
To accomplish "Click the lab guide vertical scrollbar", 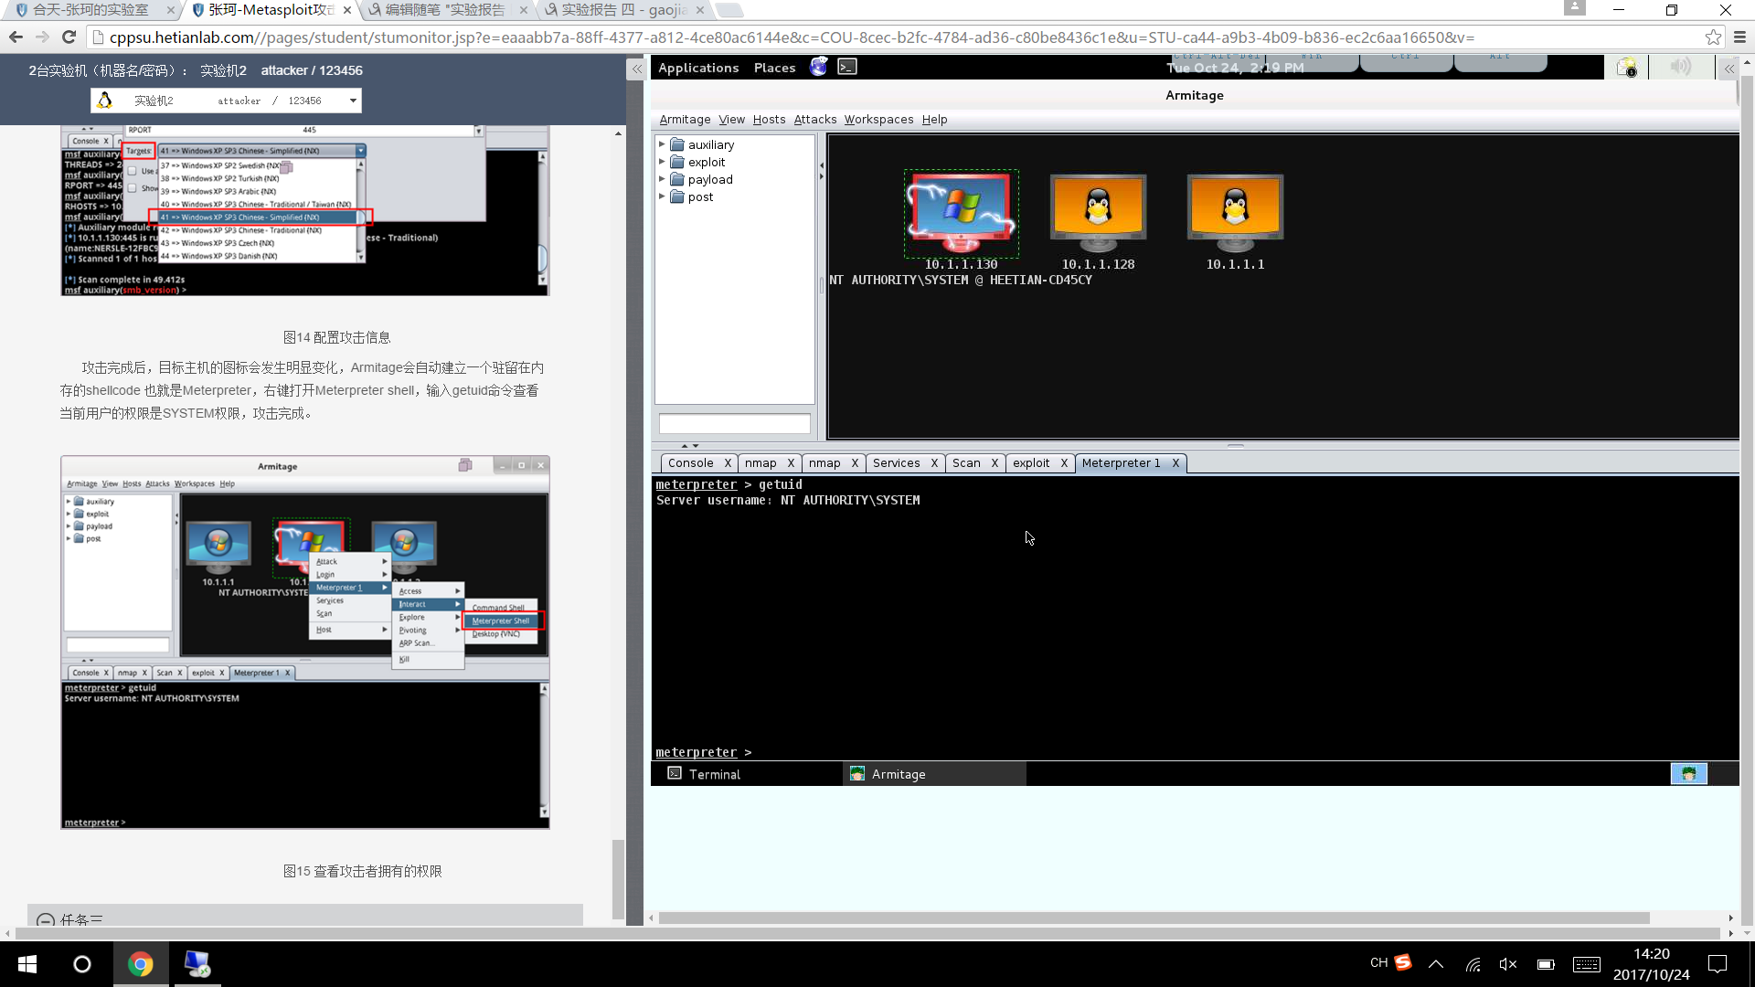I will pos(618,879).
